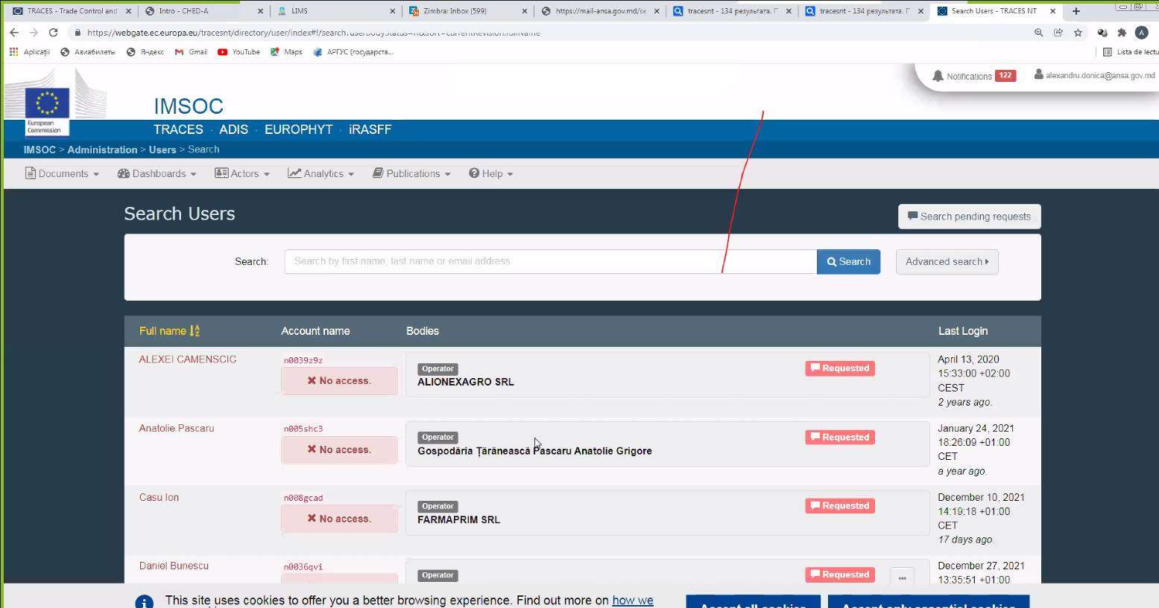The image size is (1159, 608).
Task: Click the iRASFF header link
Action: (x=370, y=129)
